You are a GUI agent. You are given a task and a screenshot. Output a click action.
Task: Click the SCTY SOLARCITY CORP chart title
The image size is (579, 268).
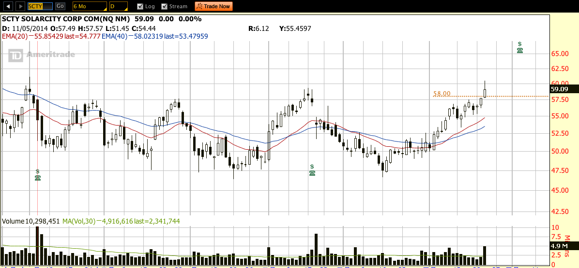66,19
